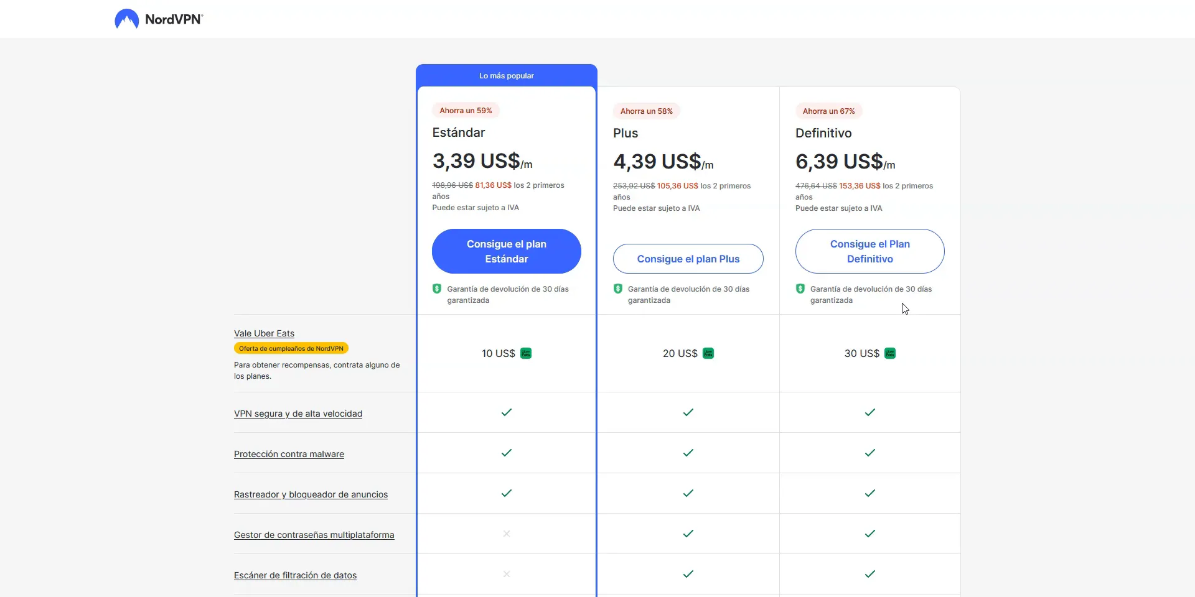Image resolution: width=1195 pixels, height=597 pixels.
Task: Click Uber Eats icon next to 30 US$
Action: (x=890, y=353)
